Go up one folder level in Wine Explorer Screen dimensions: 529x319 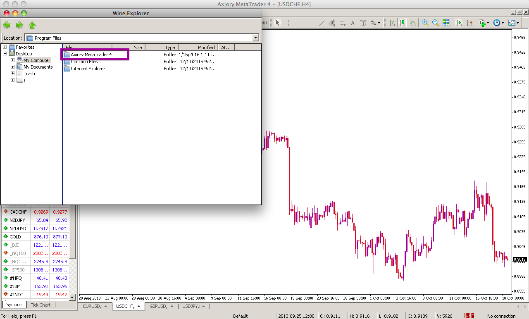pos(32,25)
